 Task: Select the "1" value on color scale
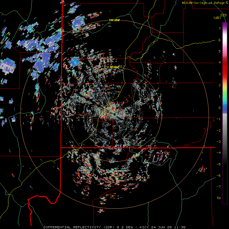tap(220, 96)
